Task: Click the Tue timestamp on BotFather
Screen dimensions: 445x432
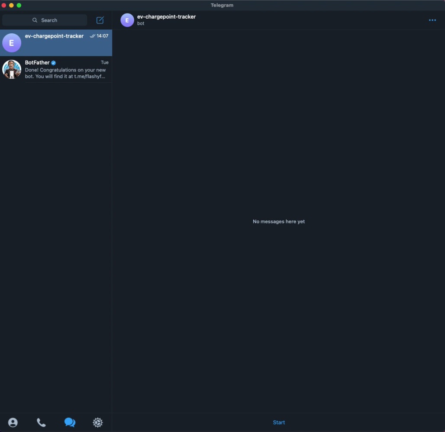Action: click(x=104, y=62)
